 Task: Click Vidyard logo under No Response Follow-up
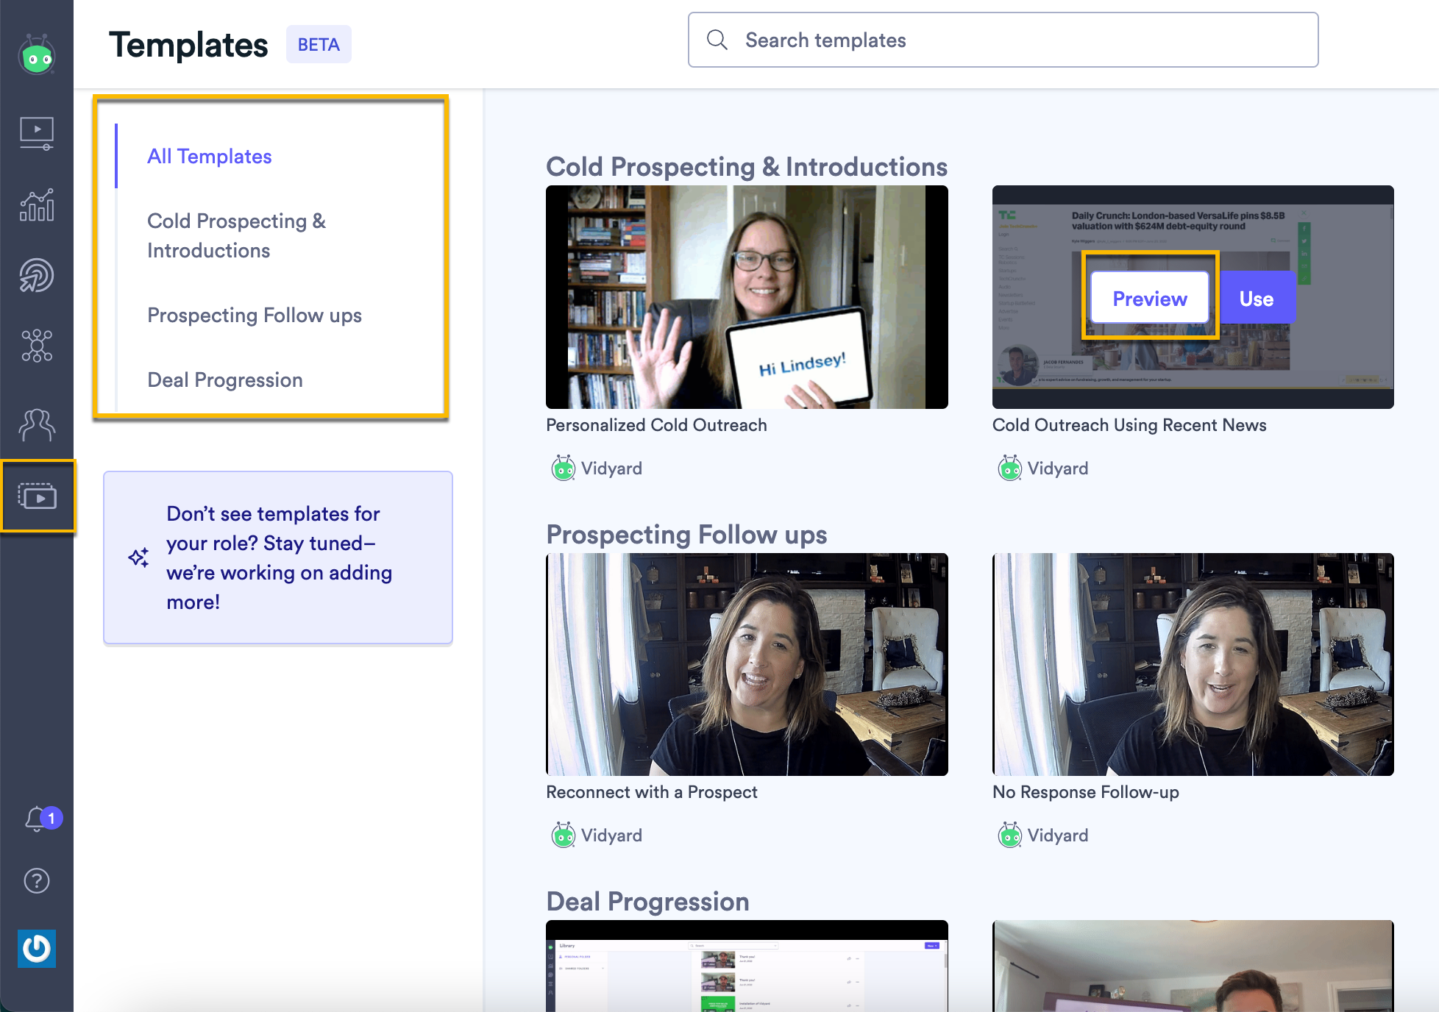[1010, 835]
